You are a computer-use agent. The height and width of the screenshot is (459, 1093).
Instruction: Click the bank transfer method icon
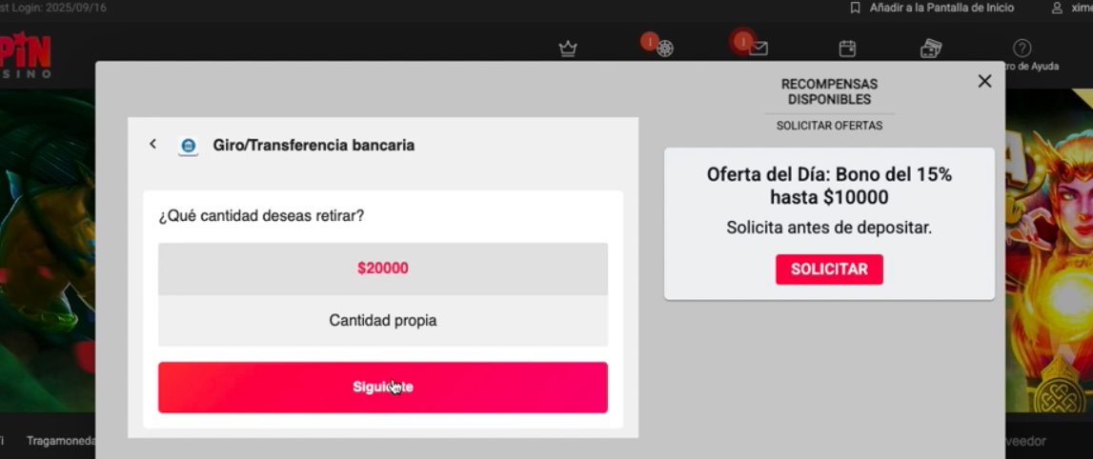tap(189, 146)
